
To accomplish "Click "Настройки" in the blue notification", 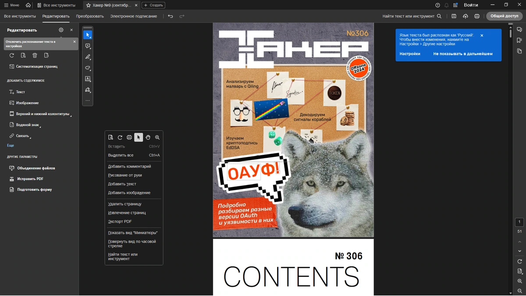I will pos(410,53).
